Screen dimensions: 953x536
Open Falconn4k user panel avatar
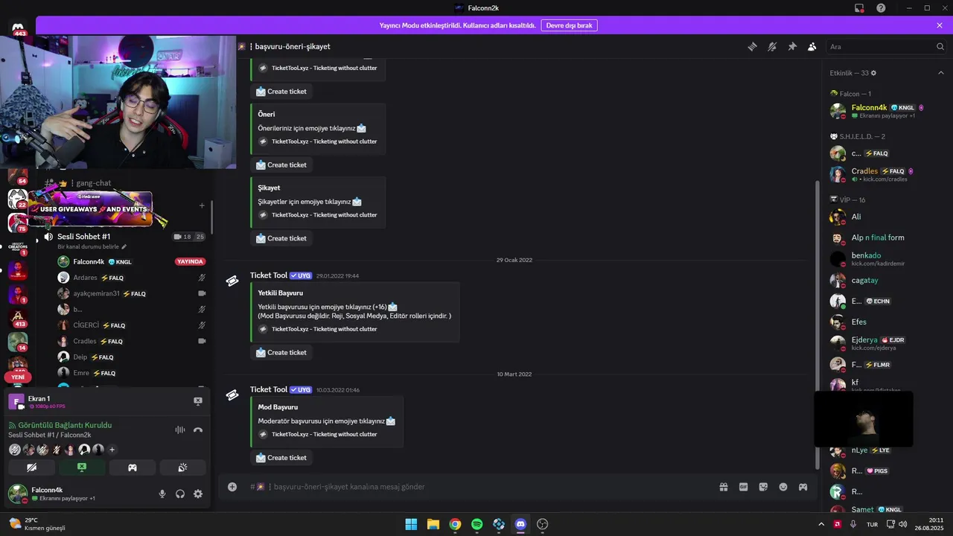pos(17,494)
